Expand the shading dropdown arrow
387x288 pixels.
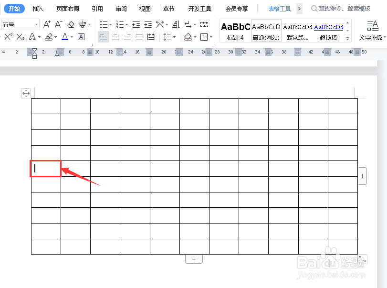(x=195, y=37)
